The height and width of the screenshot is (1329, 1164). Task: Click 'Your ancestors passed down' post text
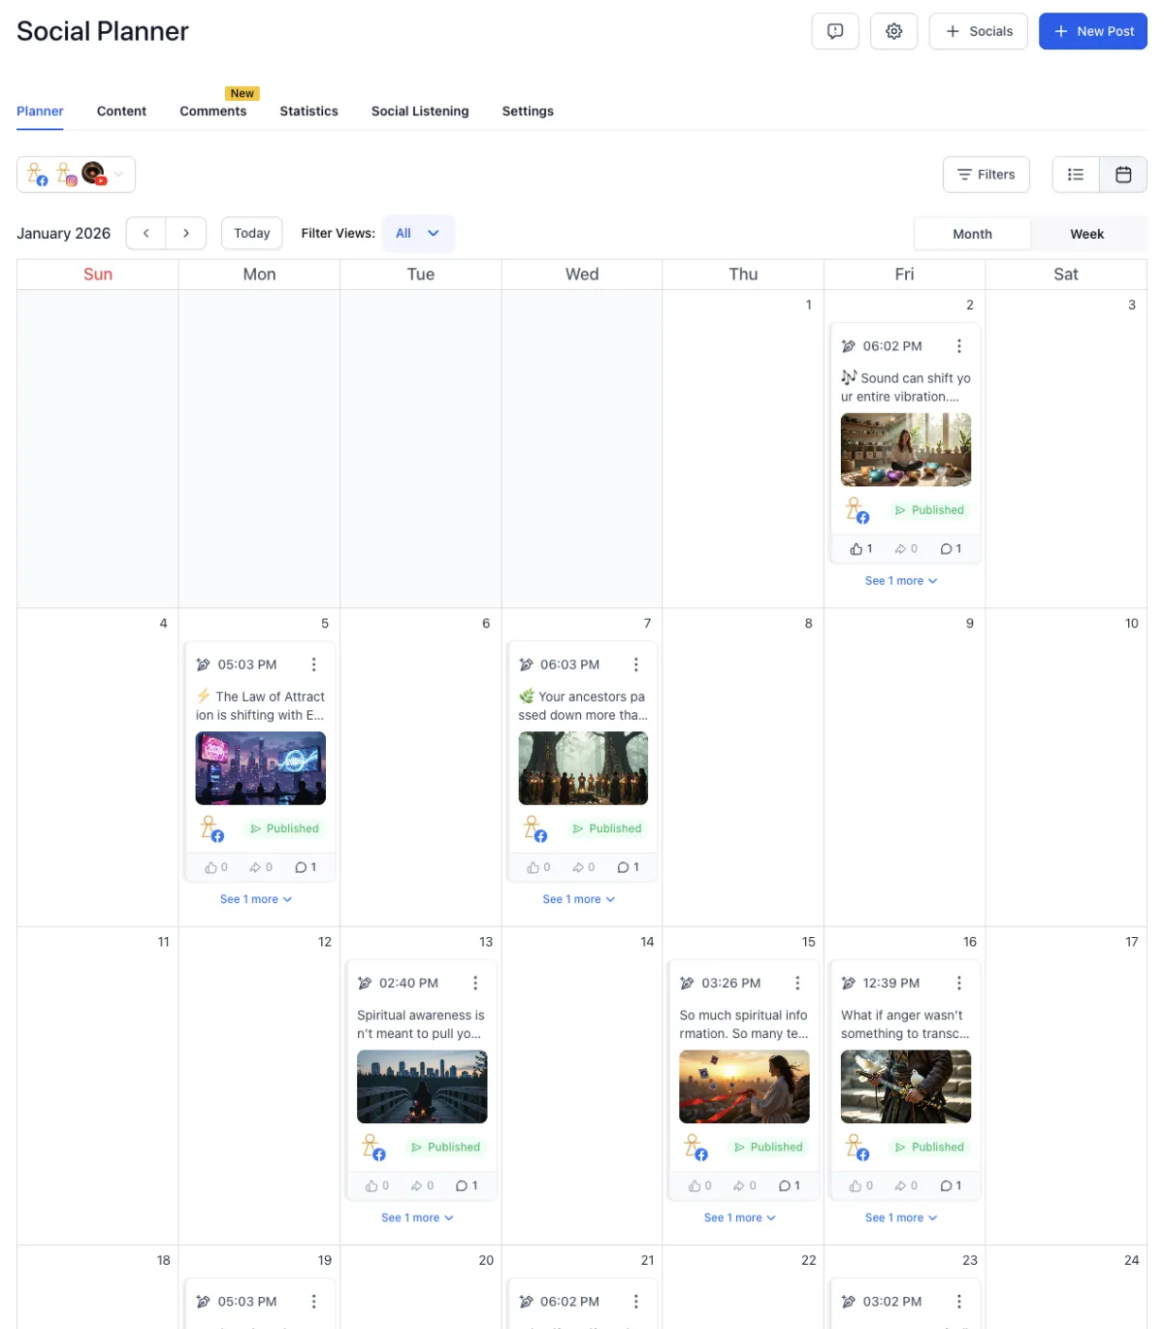582,706
